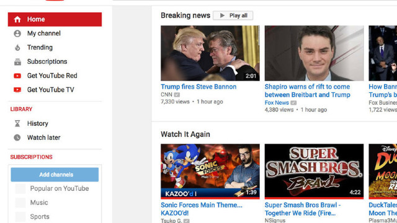Click the 4,380 views text
This screenshot has width=397, height=223.
(x=279, y=110)
